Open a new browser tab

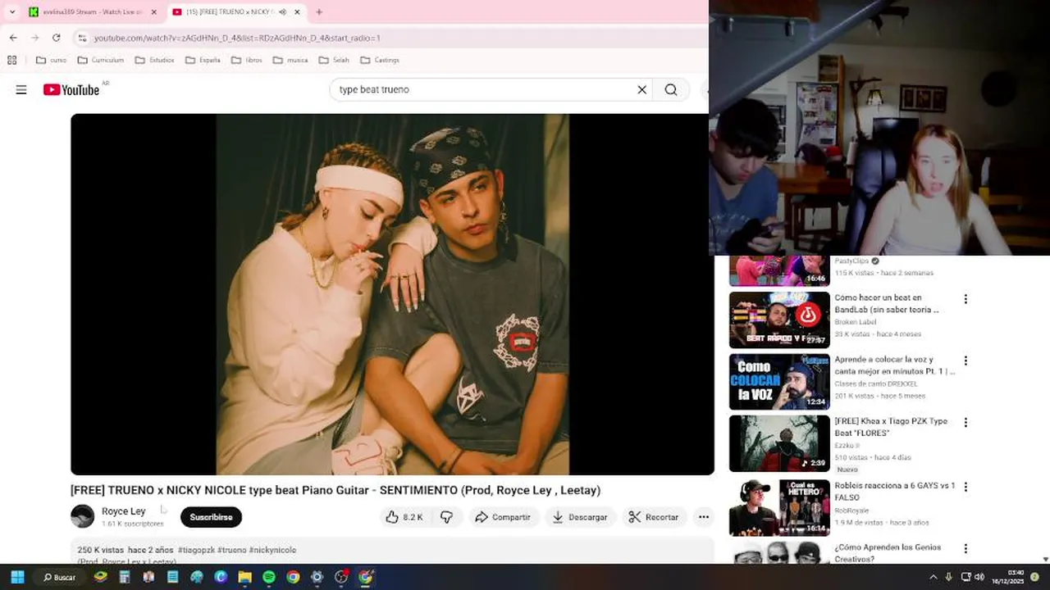click(319, 12)
